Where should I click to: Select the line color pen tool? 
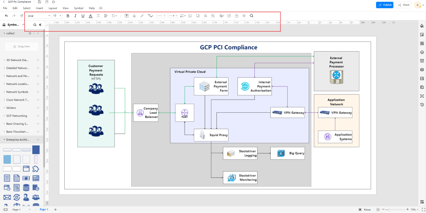tap(141, 16)
